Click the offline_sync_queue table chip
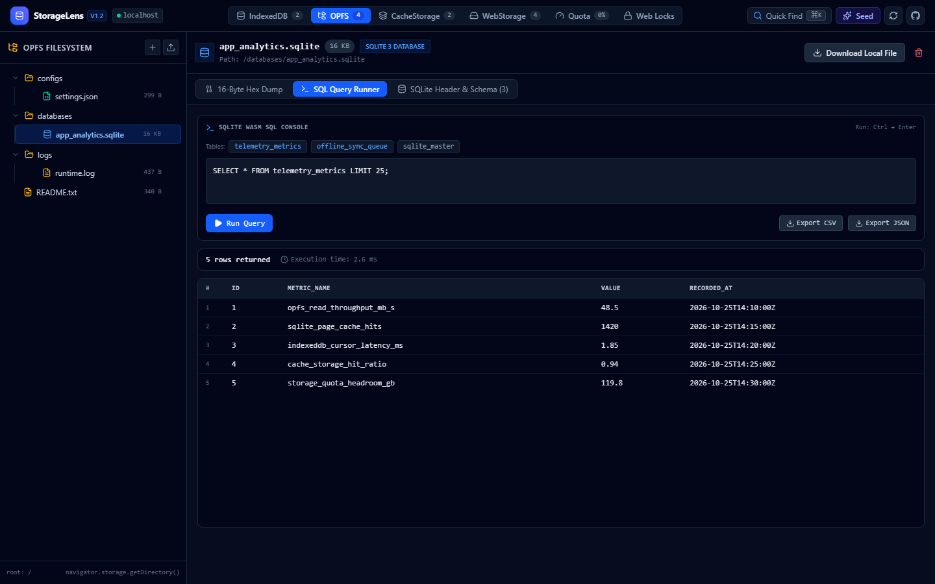Image resolution: width=935 pixels, height=584 pixels. pyautogui.click(x=352, y=147)
